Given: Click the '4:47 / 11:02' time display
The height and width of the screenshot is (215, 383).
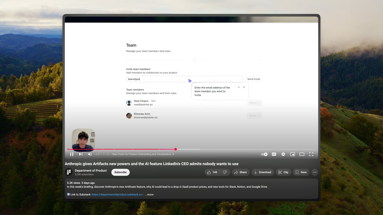Looking at the screenshot, I should (102, 154).
